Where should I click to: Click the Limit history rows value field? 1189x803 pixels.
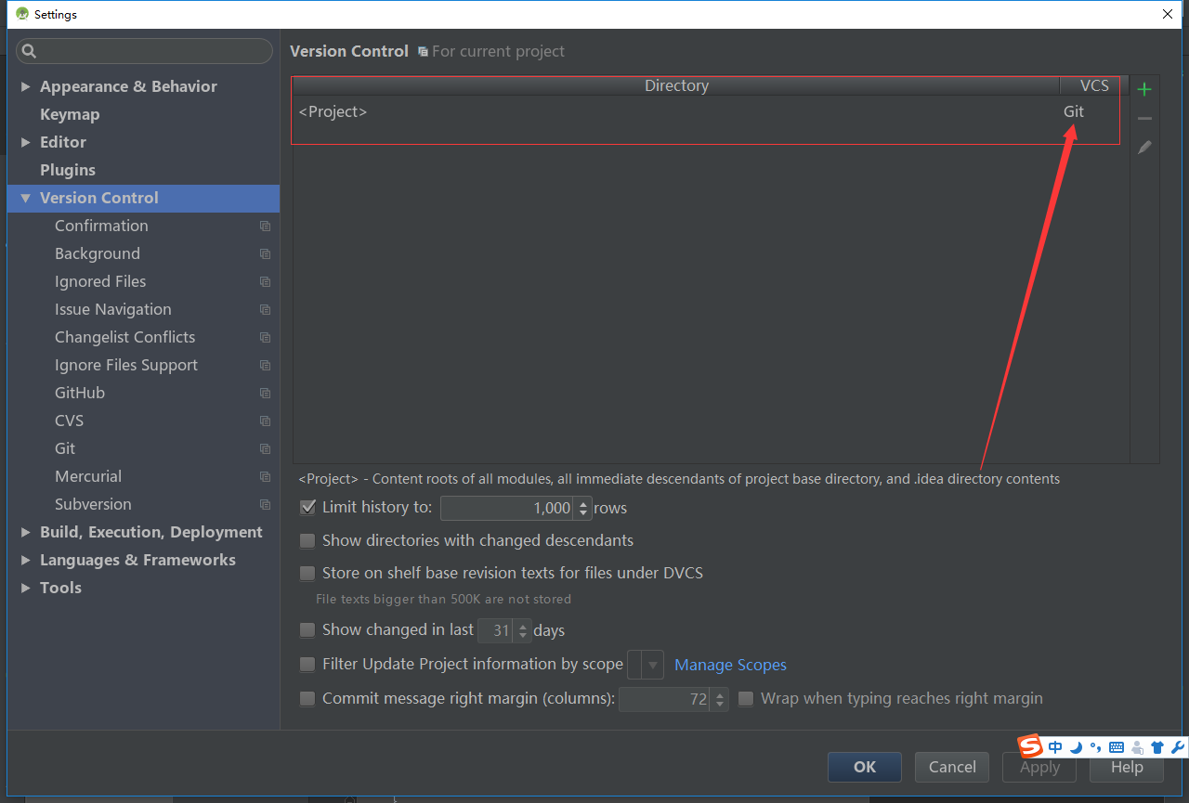point(508,508)
